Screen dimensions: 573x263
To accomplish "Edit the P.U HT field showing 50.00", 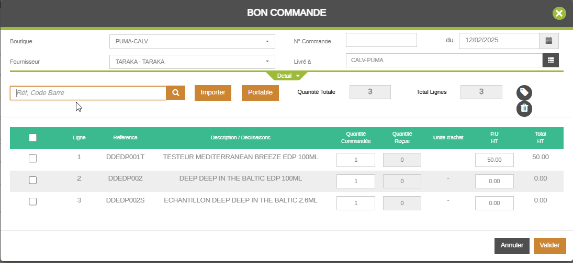I will tap(494, 160).
